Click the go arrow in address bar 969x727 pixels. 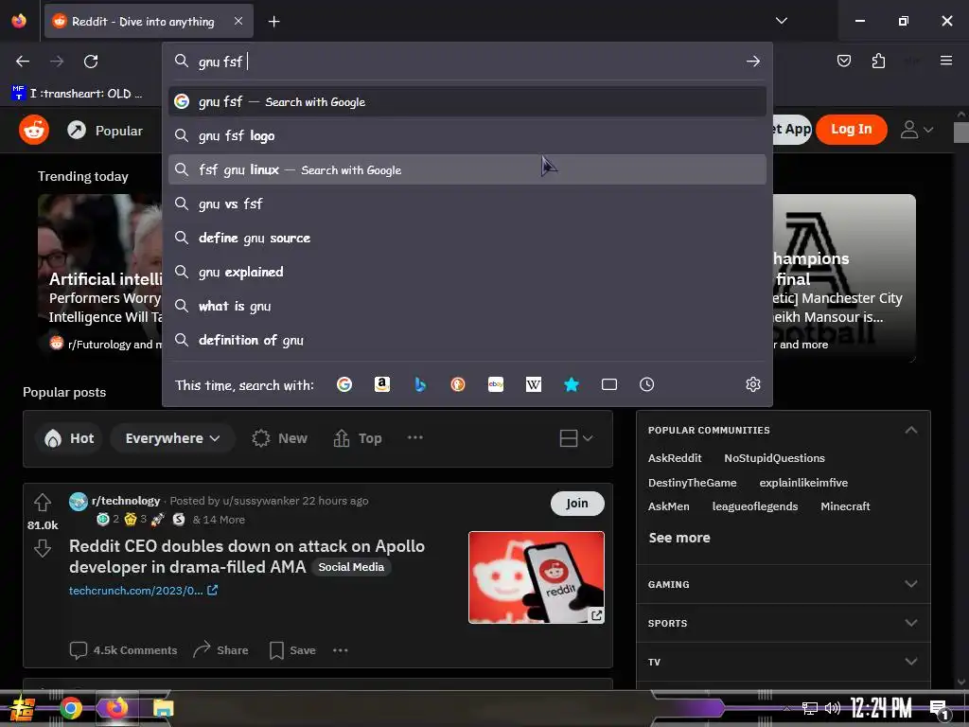(x=752, y=62)
